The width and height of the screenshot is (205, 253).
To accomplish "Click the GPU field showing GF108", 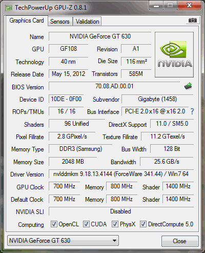I will (69, 49).
